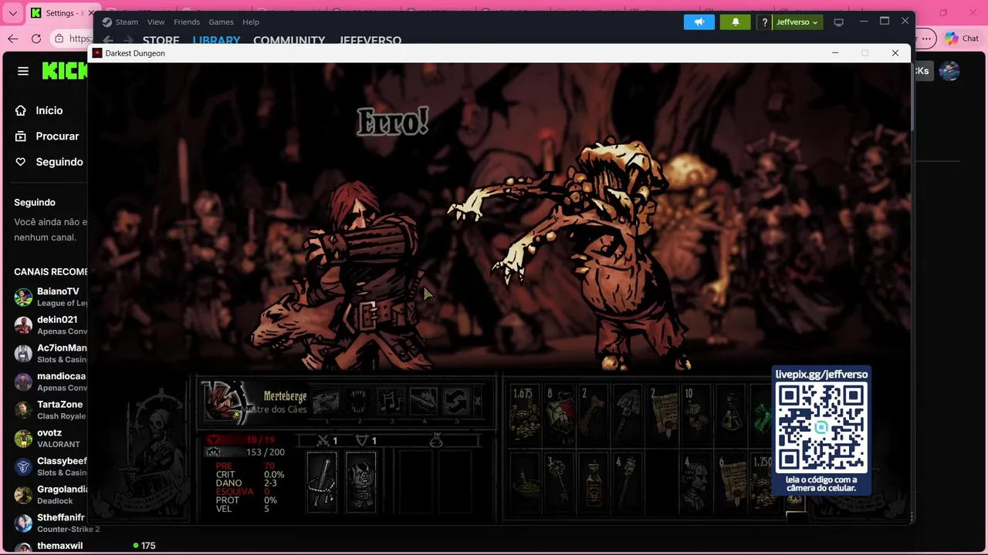Select the shovel item in inventory
This screenshot has height=555, width=988.
(x=628, y=413)
